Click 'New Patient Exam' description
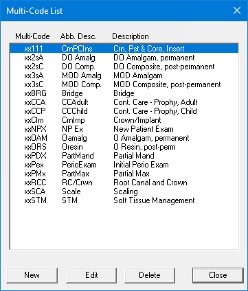The height and width of the screenshot is (291, 248). (x=144, y=129)
